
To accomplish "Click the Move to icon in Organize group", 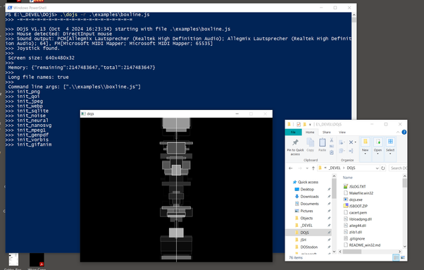I will tap(342, 142).
